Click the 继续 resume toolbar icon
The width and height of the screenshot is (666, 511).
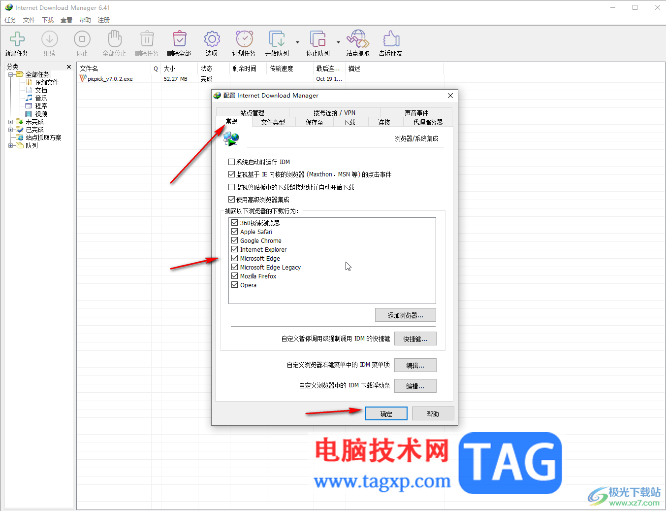pyautogui.click(x=49, y=39)
